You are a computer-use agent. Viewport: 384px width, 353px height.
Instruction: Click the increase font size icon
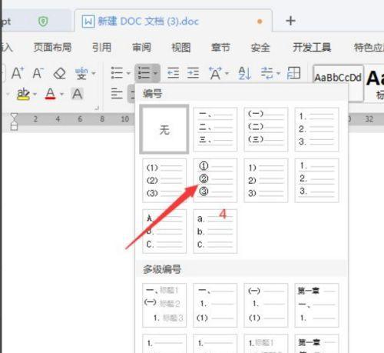tap(18, 73)
